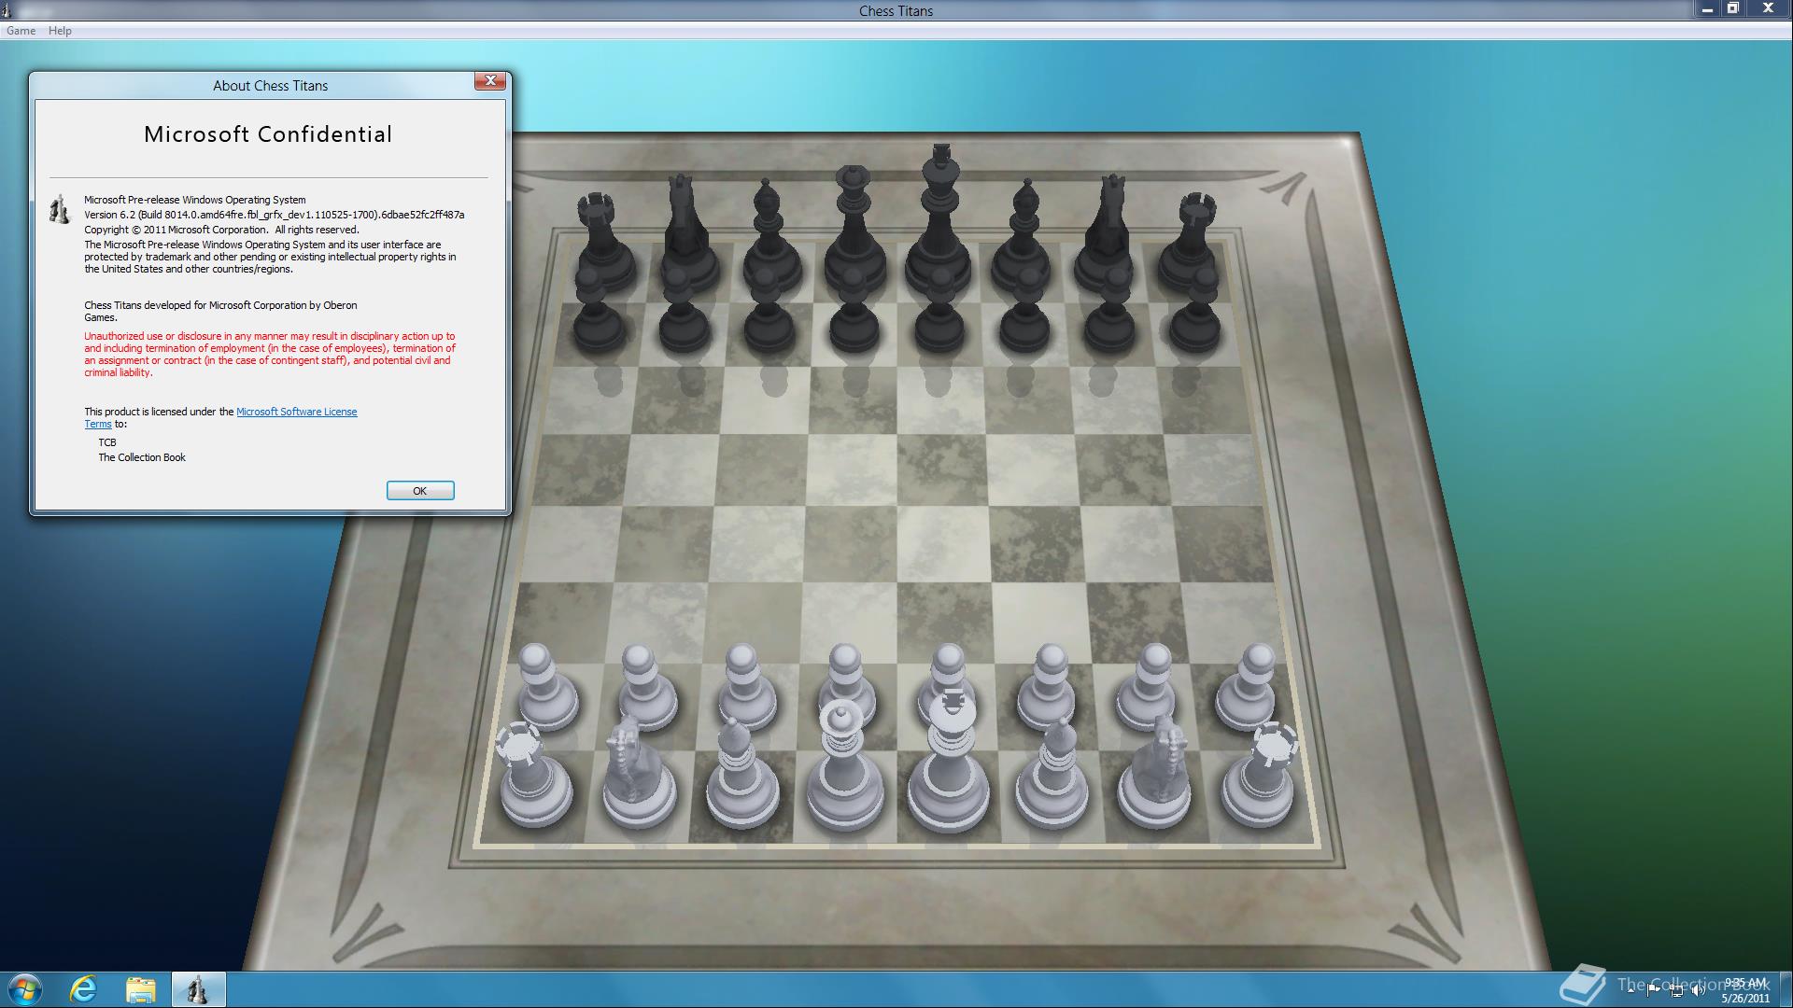This screenshot has width=1793, height=1008.
Task: Select the white pawn on the c-file
Action: (x=746, y=689)
